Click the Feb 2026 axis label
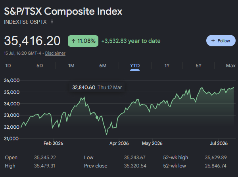 point(54,143)
